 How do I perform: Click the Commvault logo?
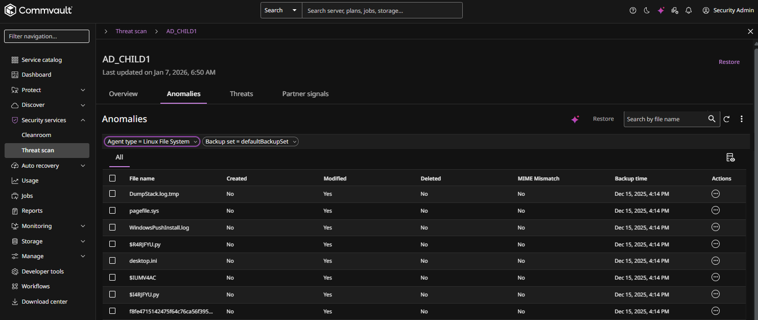tap(38, 10)
